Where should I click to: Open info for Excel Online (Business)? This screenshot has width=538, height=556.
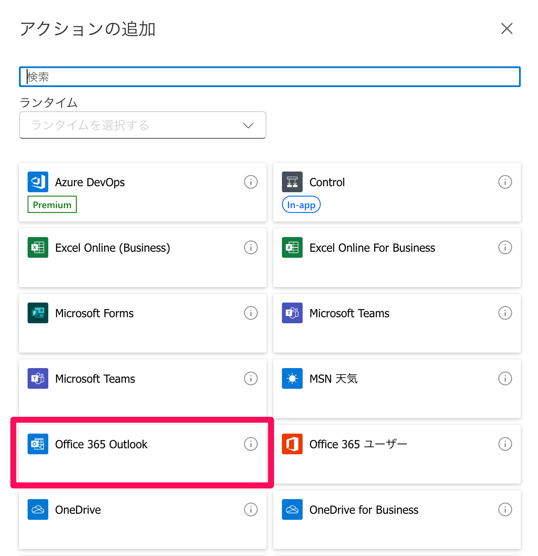pos(251,247)
